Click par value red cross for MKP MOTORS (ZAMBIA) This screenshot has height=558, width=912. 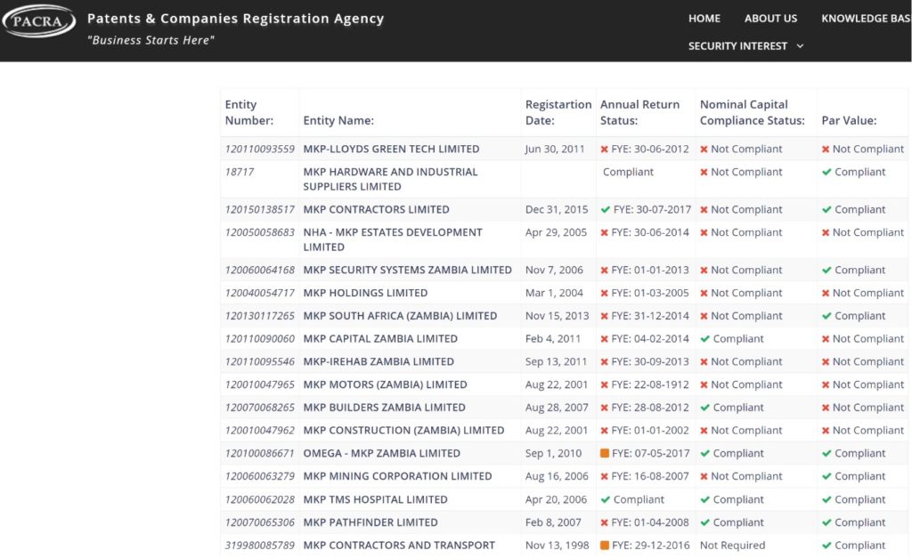tap(826, 384)
